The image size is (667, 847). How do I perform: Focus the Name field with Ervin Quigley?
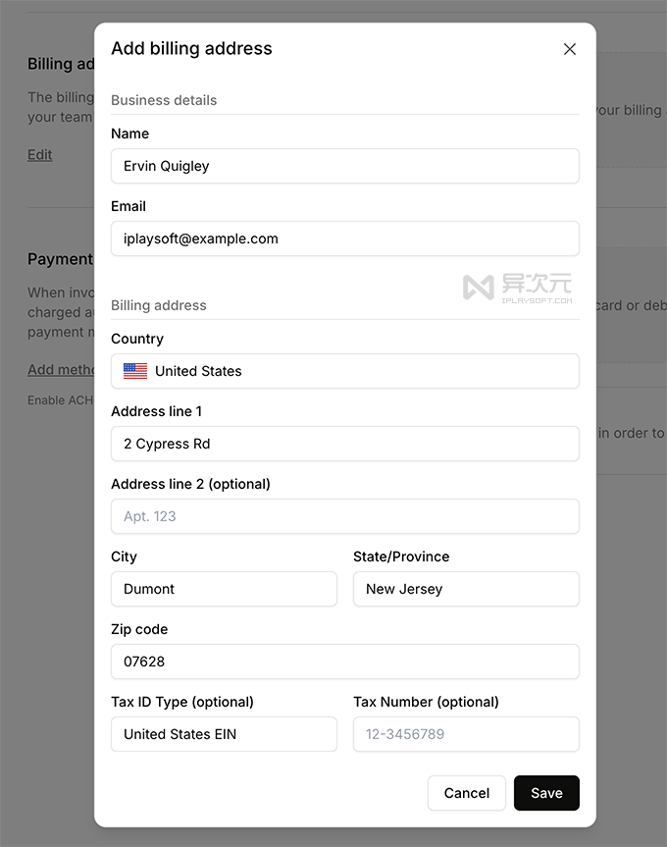(x=344, y=166)
